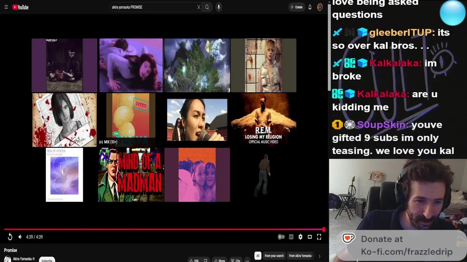Click Kalkalaka 'are u kidding me' username

tap(382, 94)
